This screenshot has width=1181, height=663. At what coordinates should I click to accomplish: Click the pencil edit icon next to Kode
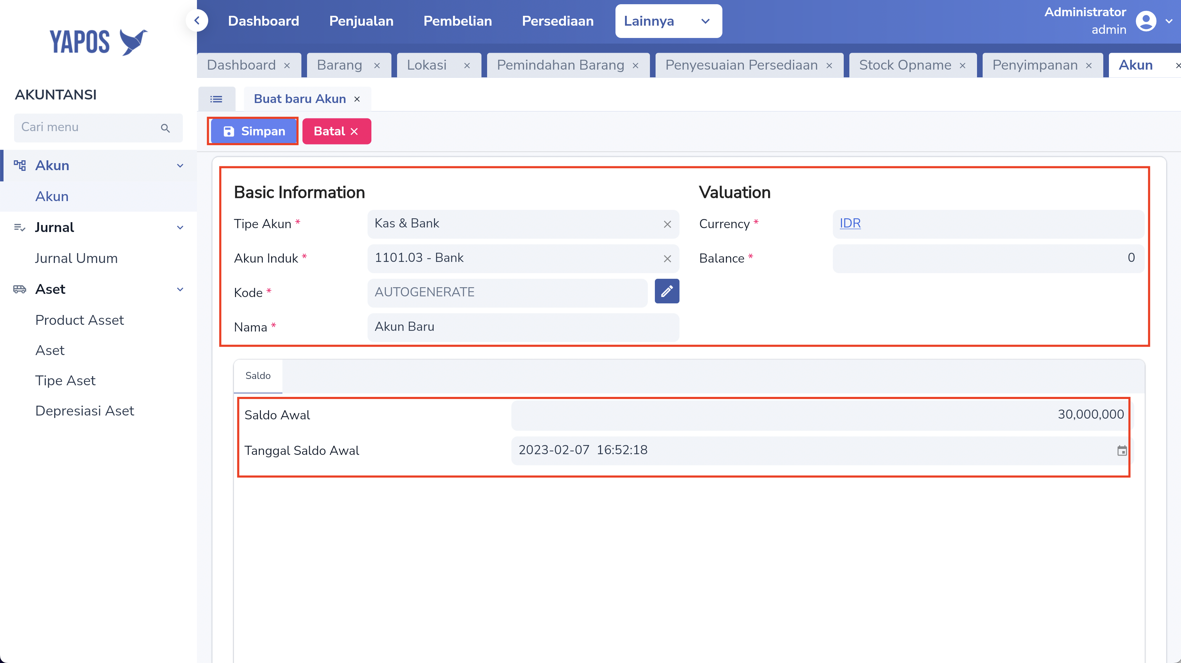tap(666, 291)
